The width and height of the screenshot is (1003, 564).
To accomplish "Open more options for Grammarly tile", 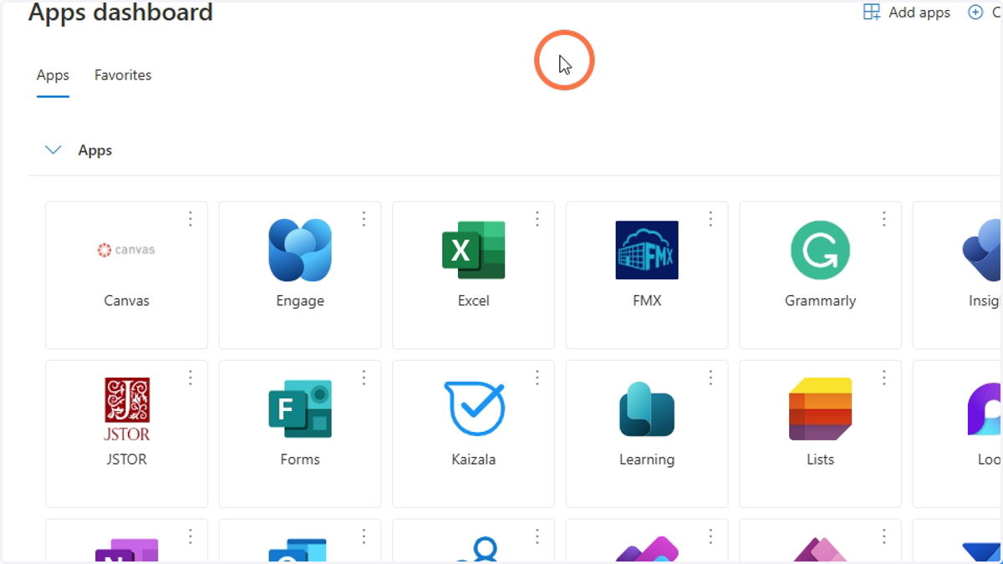I will pyautogui.click(x=884, y=219).
